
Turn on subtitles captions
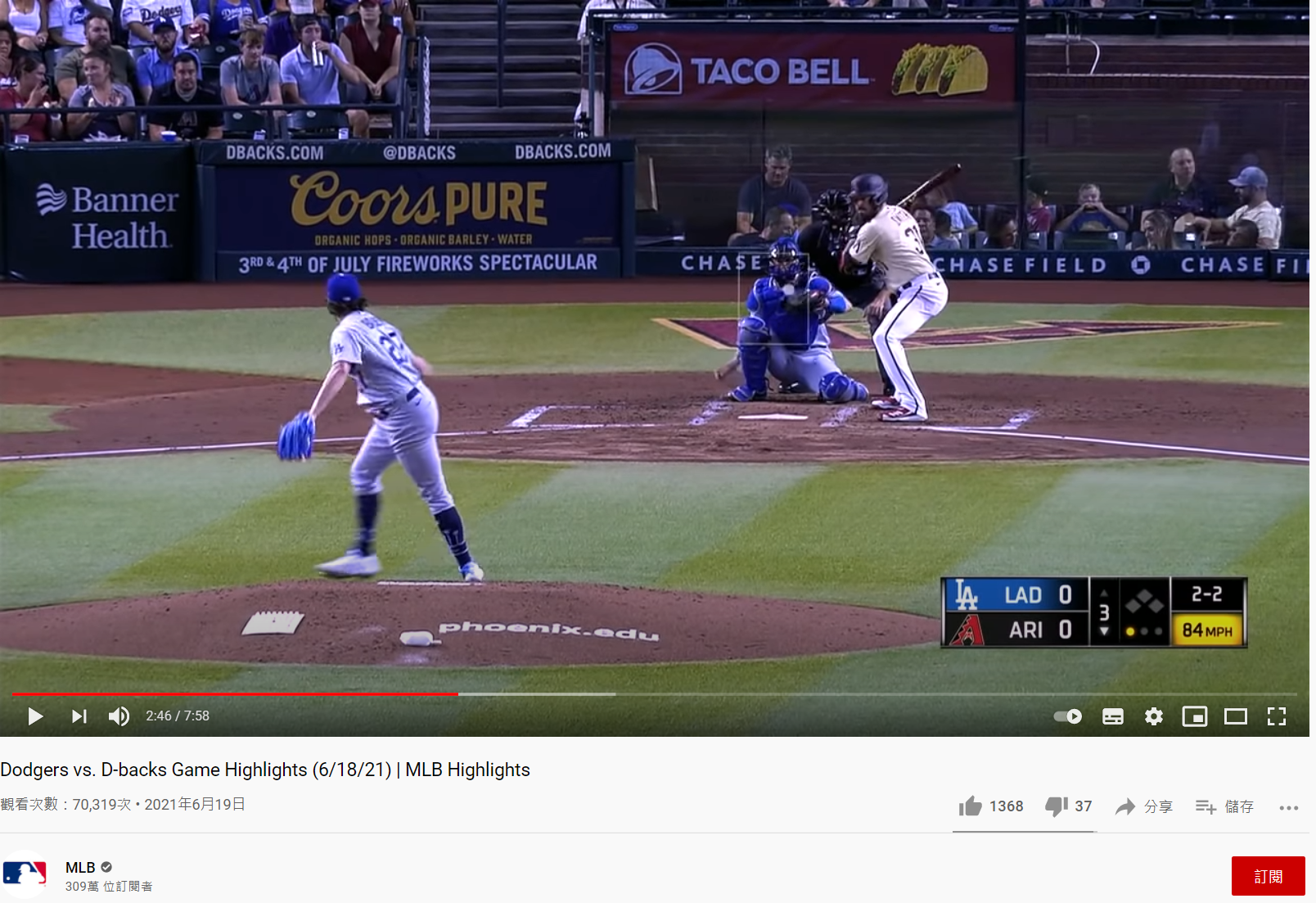click(1113, 716)
